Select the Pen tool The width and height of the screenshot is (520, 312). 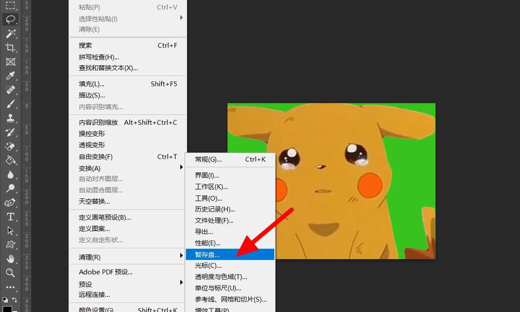tap(10, 203)
